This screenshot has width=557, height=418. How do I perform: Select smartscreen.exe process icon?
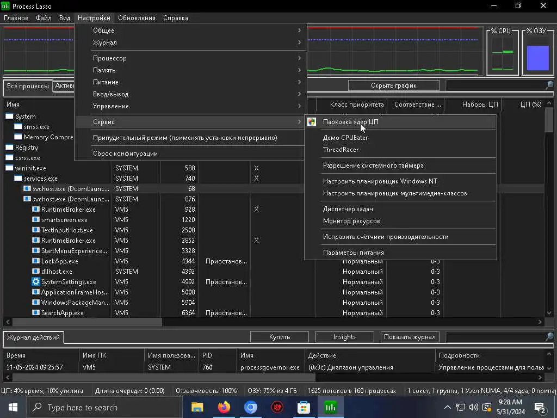(35, 220)
